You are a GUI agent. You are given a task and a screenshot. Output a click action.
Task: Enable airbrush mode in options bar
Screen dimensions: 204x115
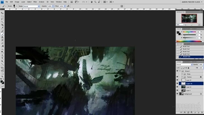point(68,6)
